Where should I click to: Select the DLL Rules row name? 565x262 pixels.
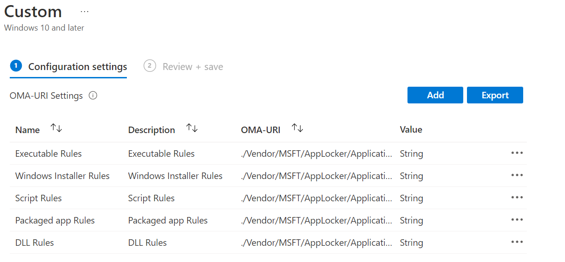[34, 243]
